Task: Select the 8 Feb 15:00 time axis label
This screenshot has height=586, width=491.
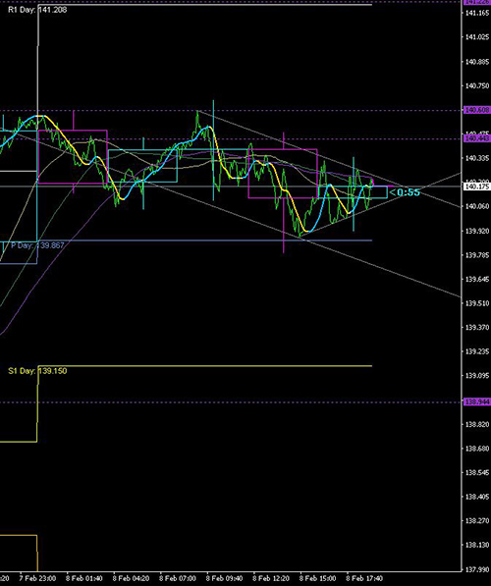Action: tap(317, 578)
